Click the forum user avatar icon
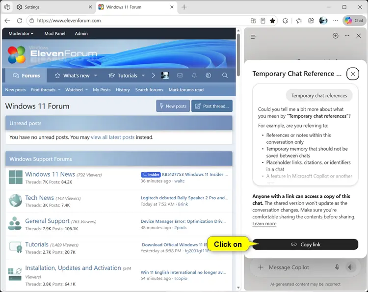The width and height of the screenshot is (368, 292). tap(165, 76)
